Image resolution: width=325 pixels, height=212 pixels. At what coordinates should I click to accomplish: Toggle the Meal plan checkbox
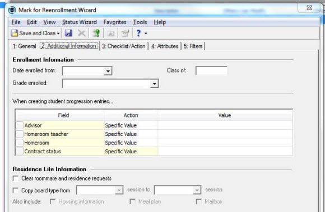[x=132, y=201]
